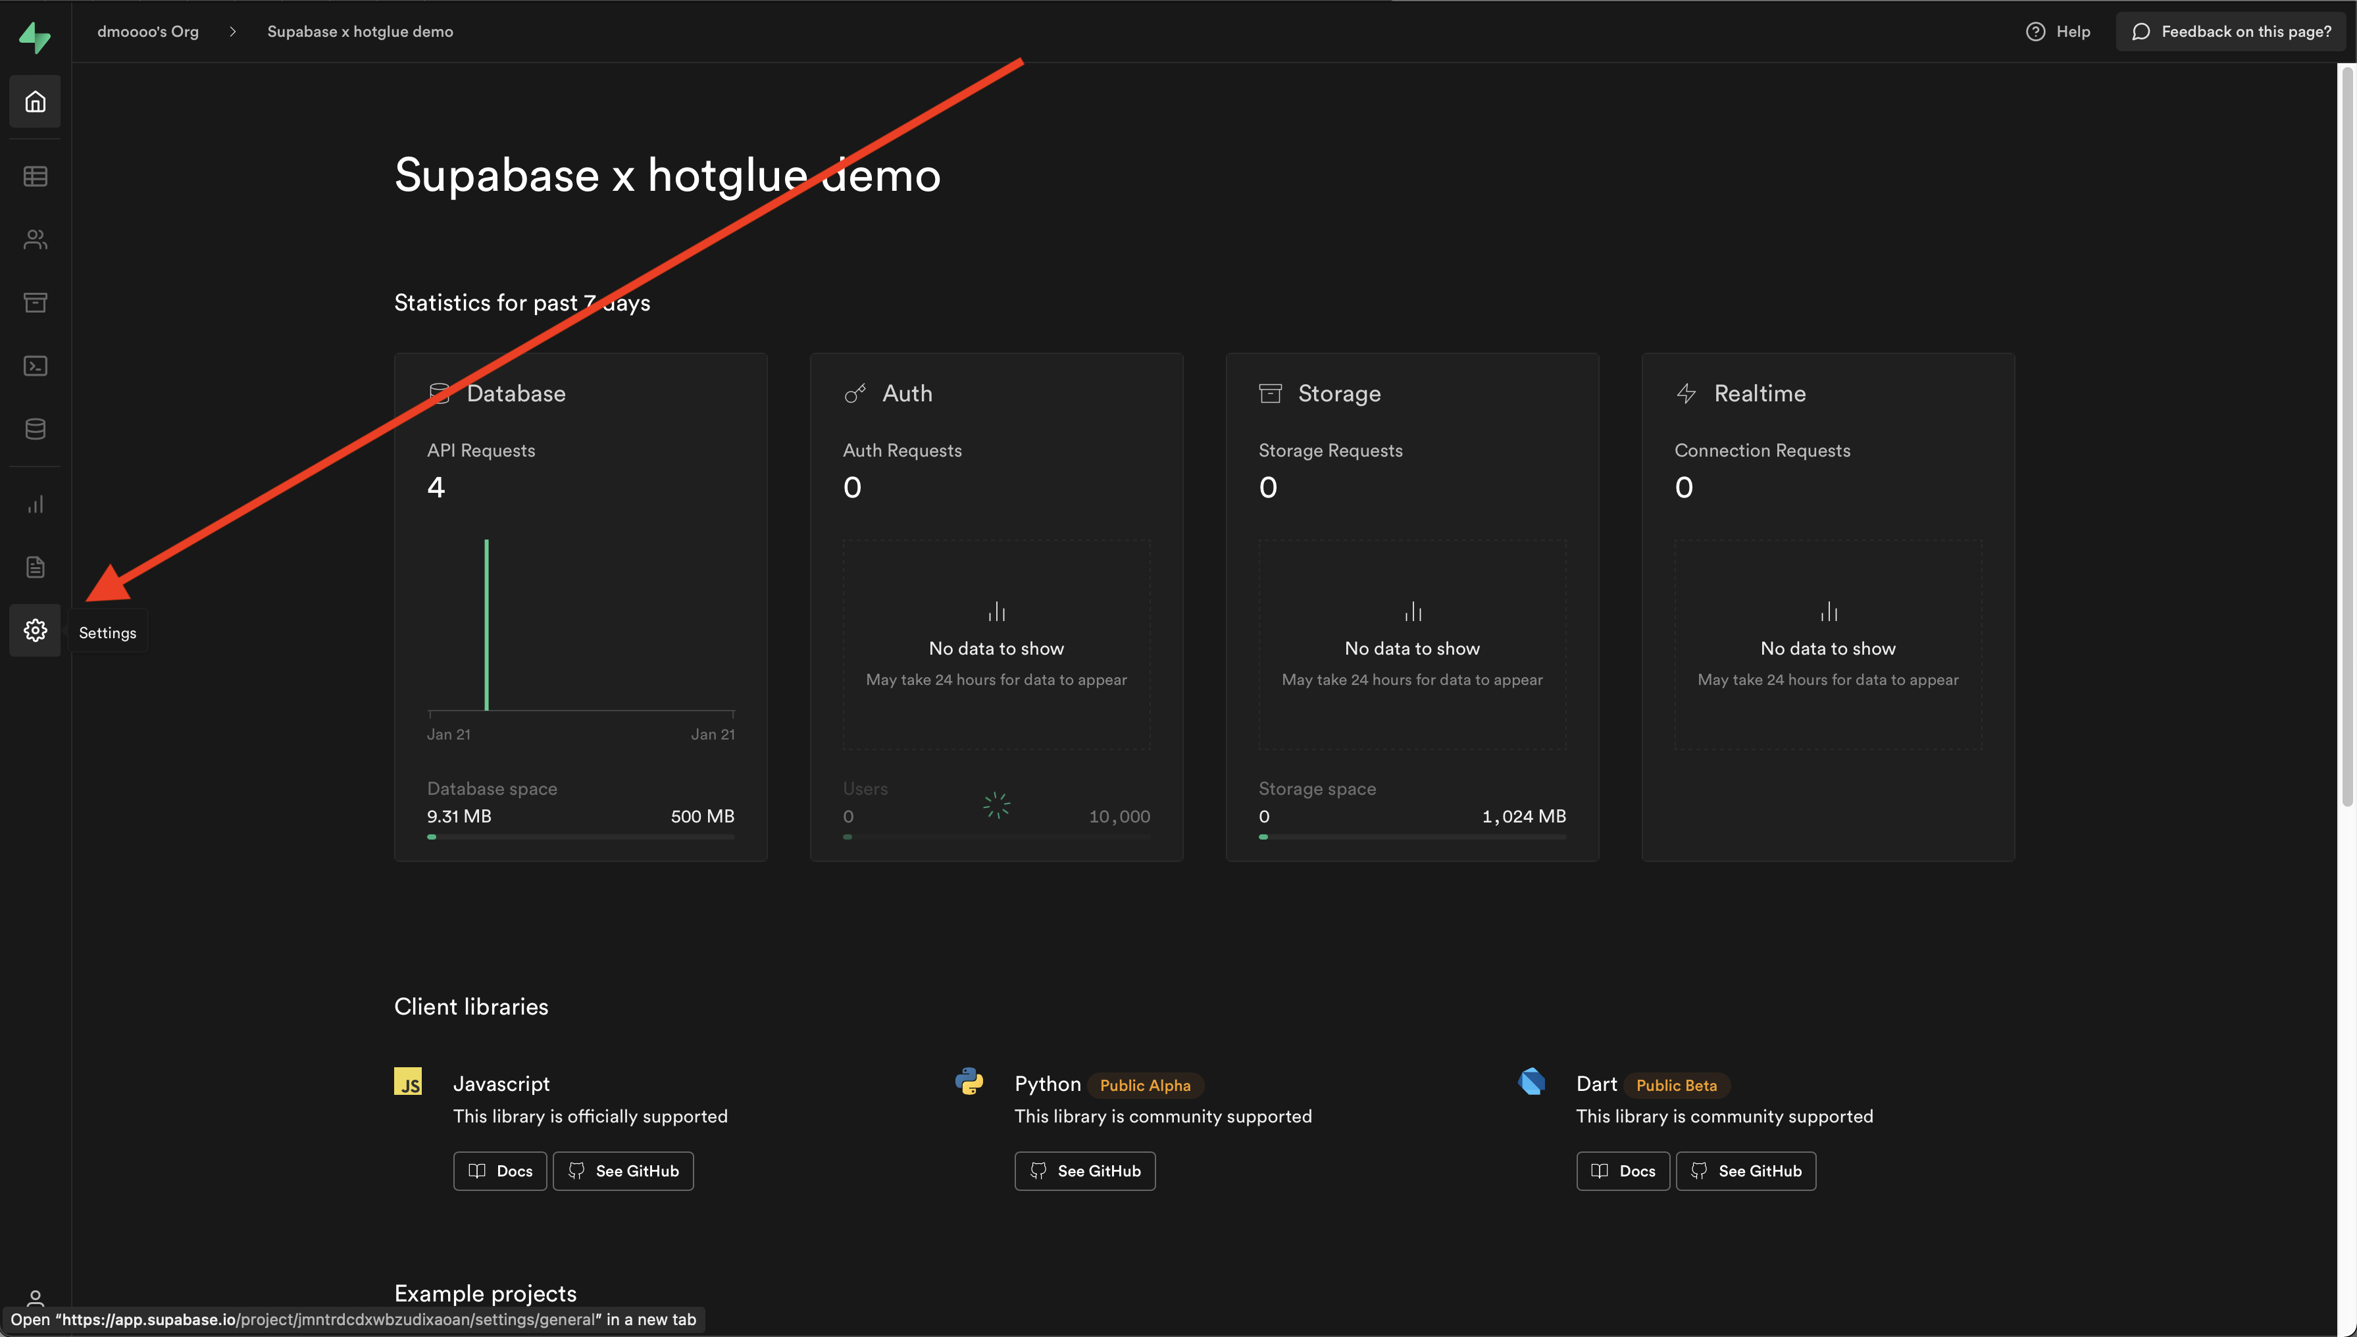Open the Storage box icon in sidebar
Screen dimensions: 2357x1337
35,302
